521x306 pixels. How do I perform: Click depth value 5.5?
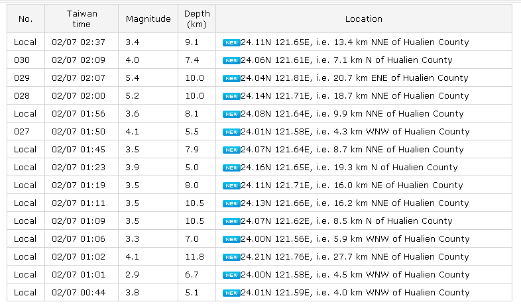pos(192,132)
